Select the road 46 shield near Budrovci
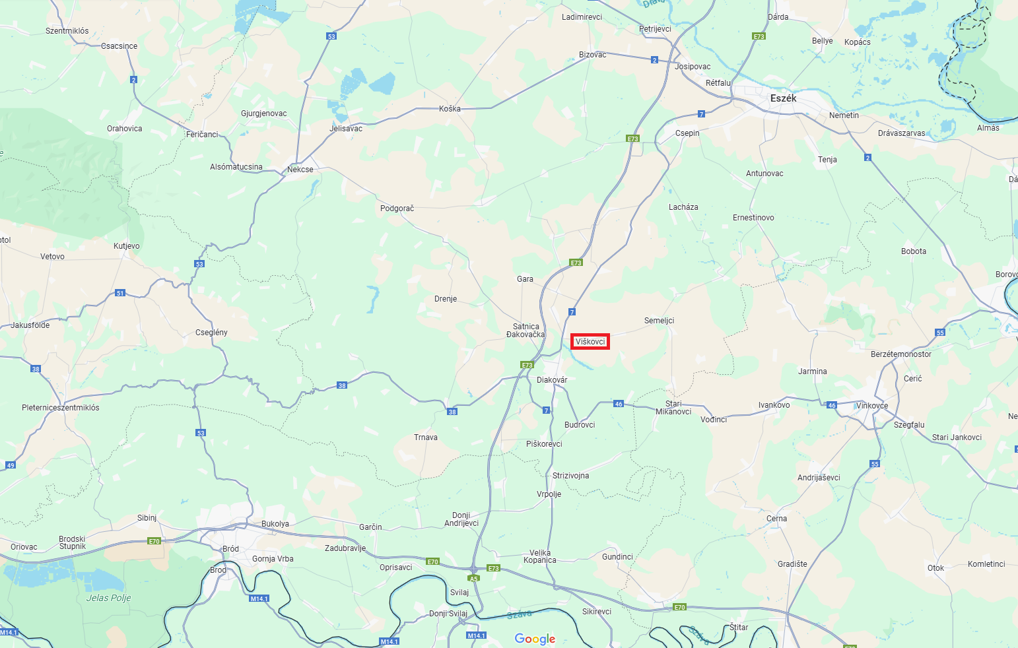The height and width of the screenshot is (648, 1018). [619, 404]
